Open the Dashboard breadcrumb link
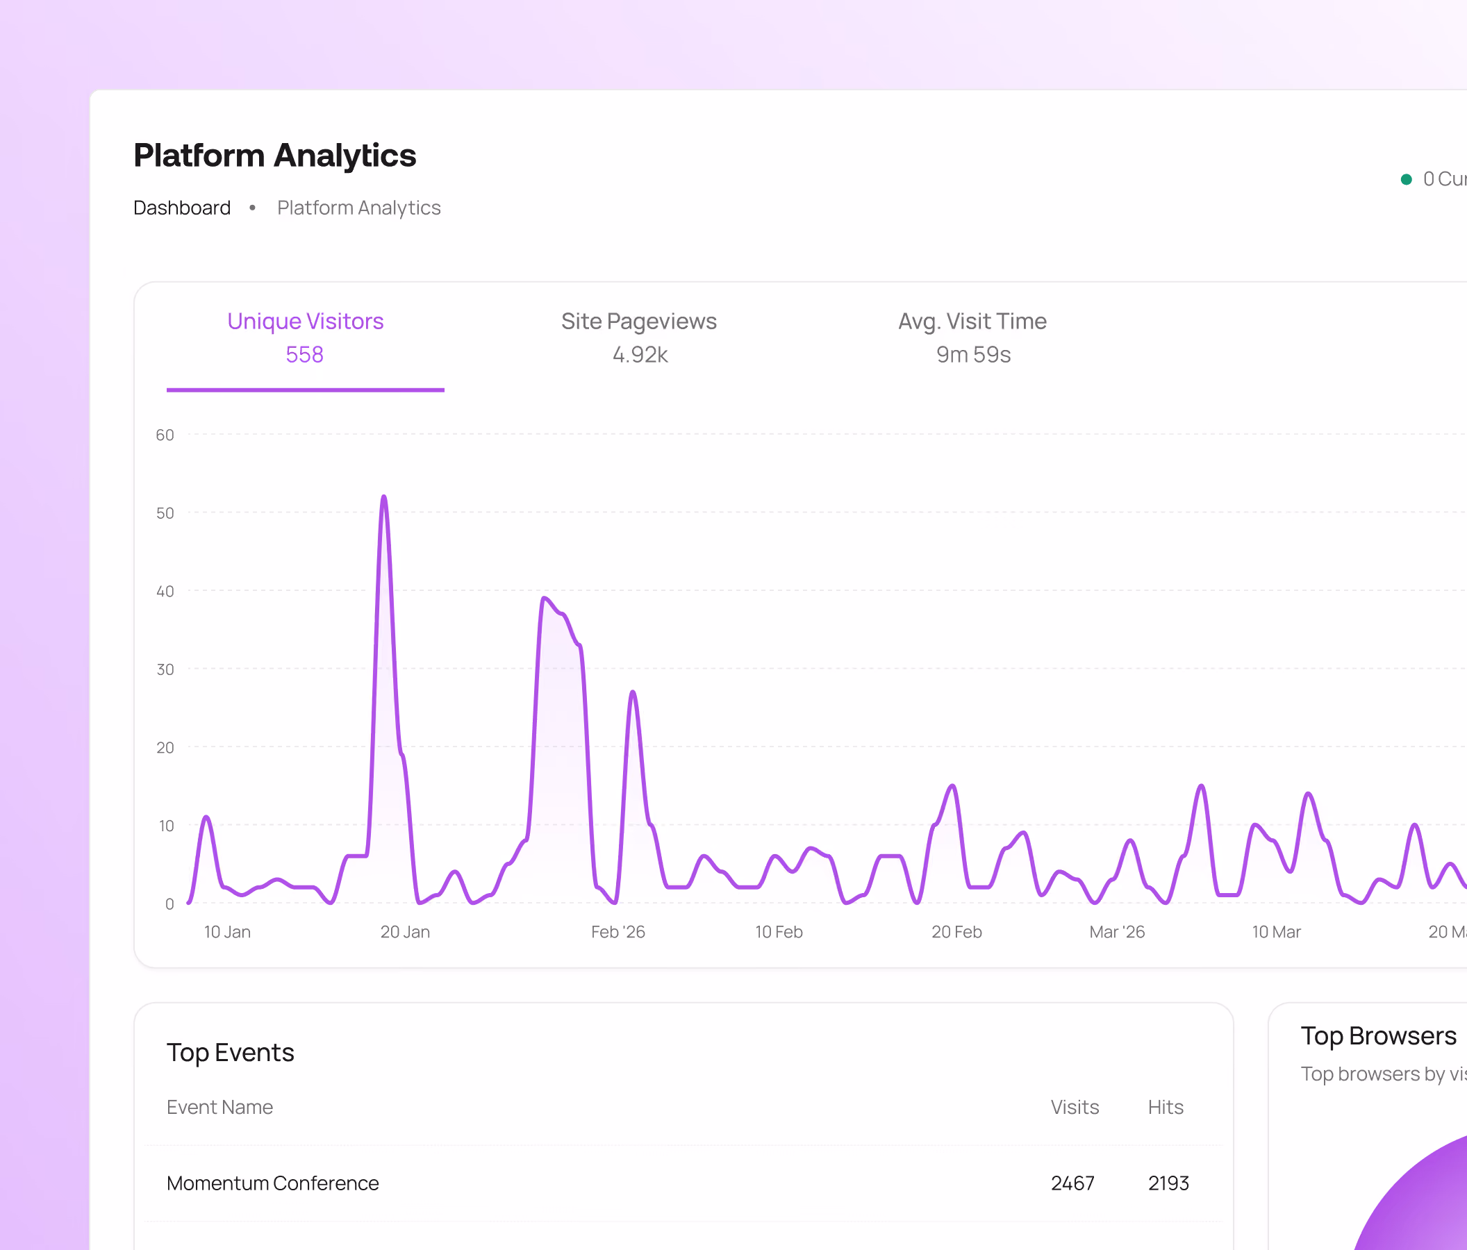The image size is (1467, 1250). [x=182, y=208]
